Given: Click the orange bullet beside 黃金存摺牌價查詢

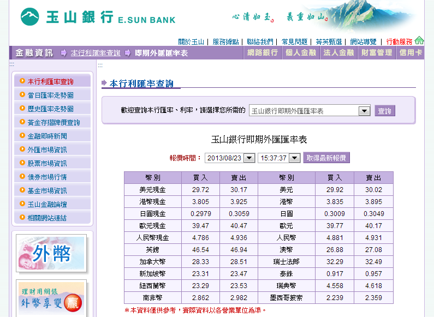Looking at the screenshot, I should click(22, 122).
